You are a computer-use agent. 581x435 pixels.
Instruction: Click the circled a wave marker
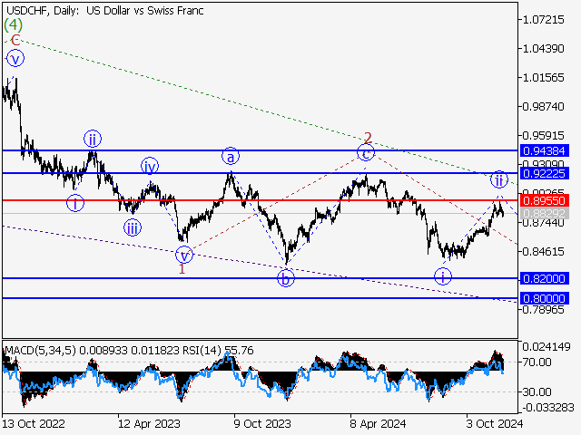231,156
